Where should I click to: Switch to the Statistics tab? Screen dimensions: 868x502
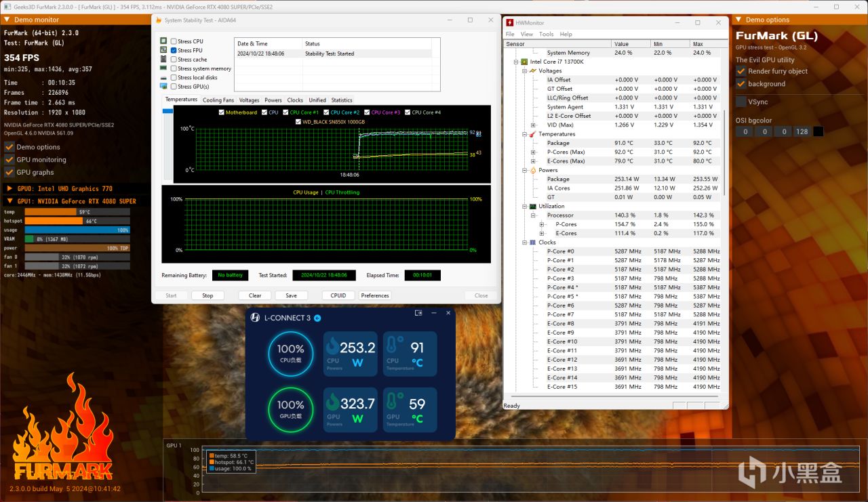(x=342, y=100)
